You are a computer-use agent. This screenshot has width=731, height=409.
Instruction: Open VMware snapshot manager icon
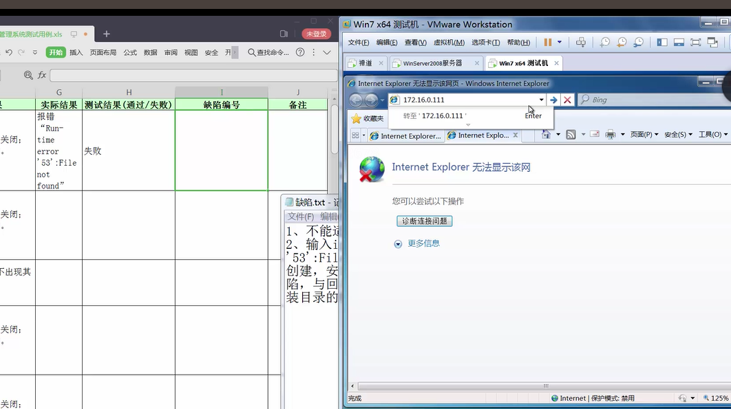[638, 43]
